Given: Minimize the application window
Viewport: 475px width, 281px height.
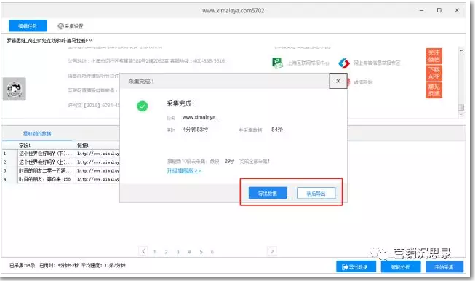Looking at the screenshot, I should 421,10.
